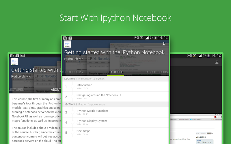
Task: Open lecture 5 Next Steps
Action: pos(115,132)
